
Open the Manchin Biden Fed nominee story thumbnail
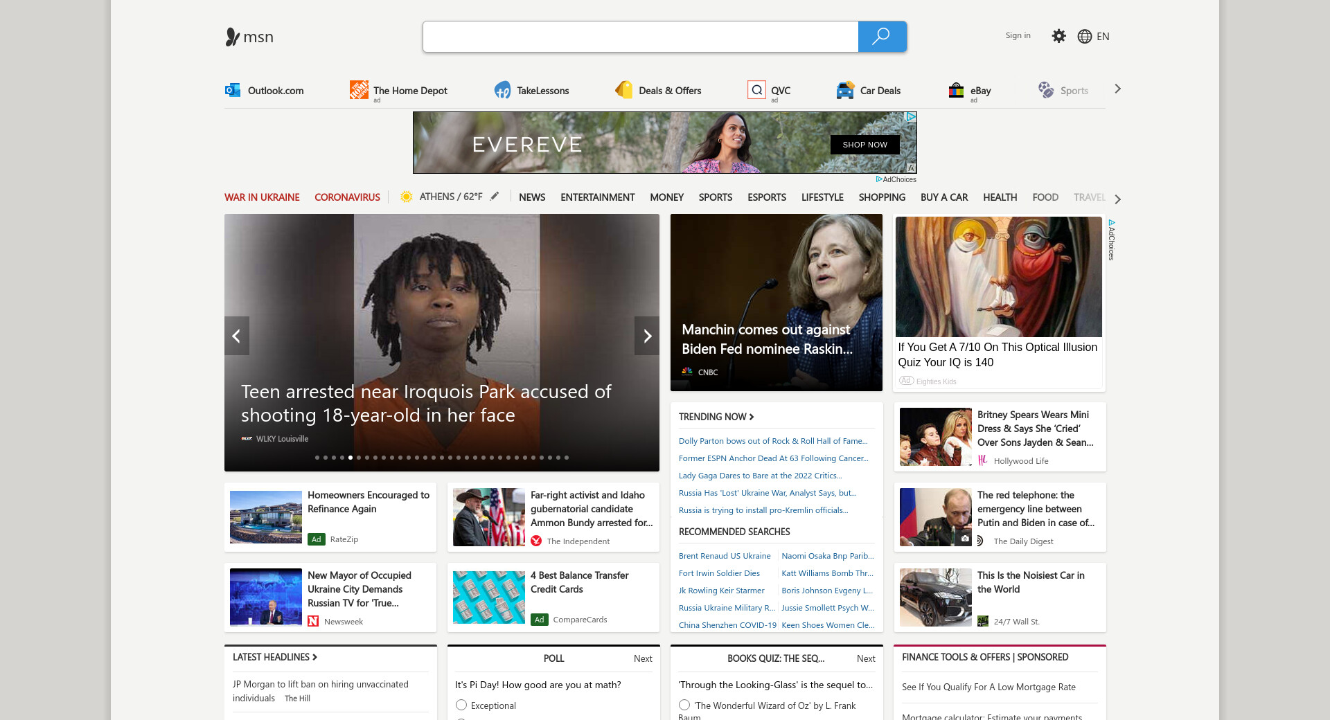776,302
